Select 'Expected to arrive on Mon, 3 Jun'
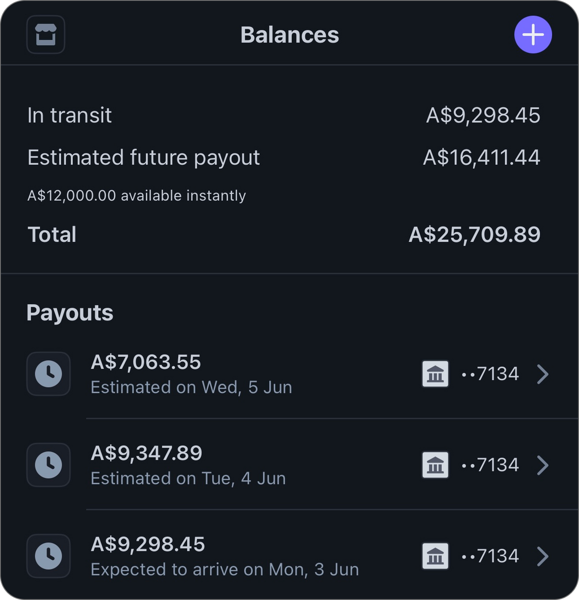The width and height of the screenshot is (579, 600). [224, 569]
